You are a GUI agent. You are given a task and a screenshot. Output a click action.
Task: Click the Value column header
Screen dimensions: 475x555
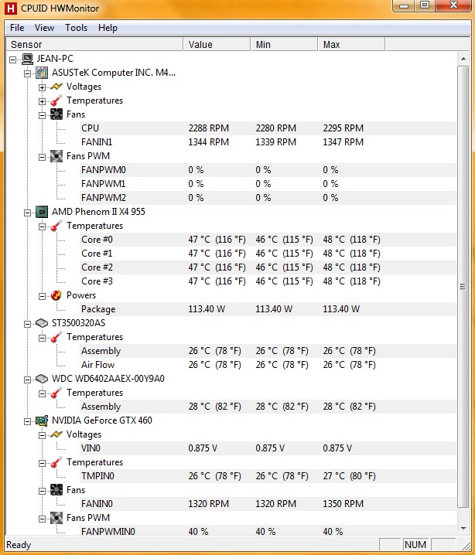click(x=217, y=45)
